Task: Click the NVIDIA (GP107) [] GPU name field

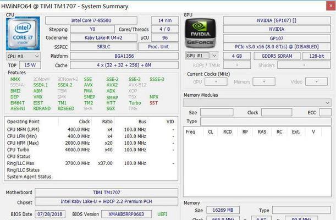Action: point(277,20)
